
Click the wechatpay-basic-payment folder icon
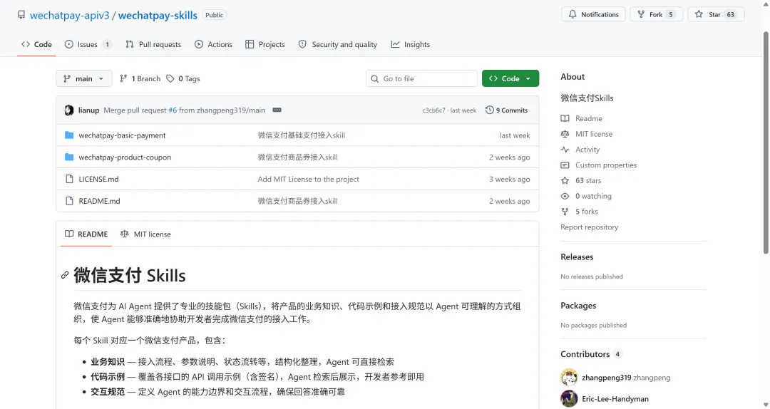click(69, 135)
